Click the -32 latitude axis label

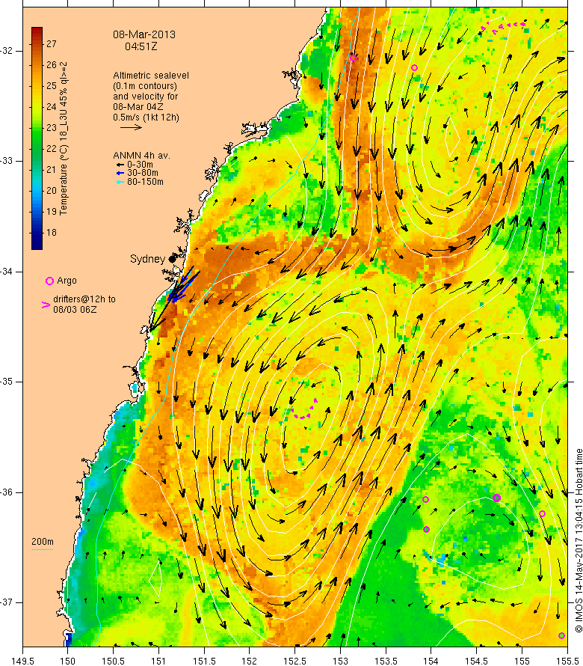7,51
